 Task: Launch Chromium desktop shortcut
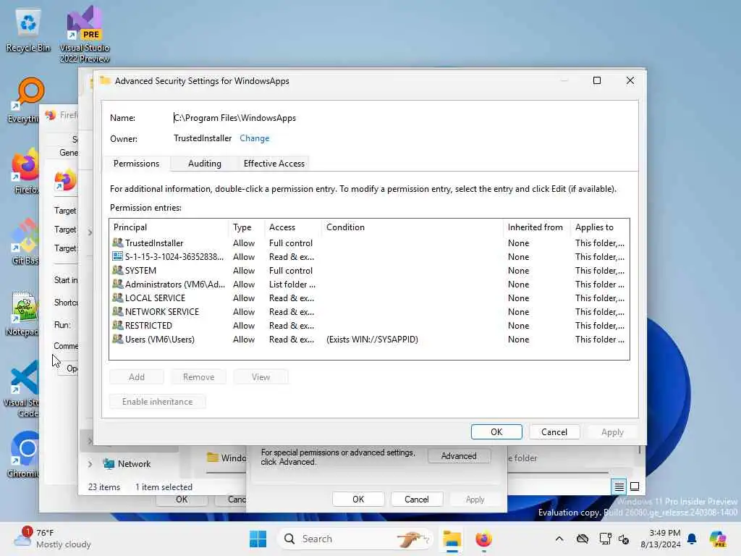25,454
